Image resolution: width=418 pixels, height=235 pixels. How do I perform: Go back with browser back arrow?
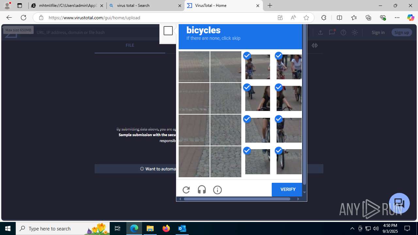(x=9, y=18)
